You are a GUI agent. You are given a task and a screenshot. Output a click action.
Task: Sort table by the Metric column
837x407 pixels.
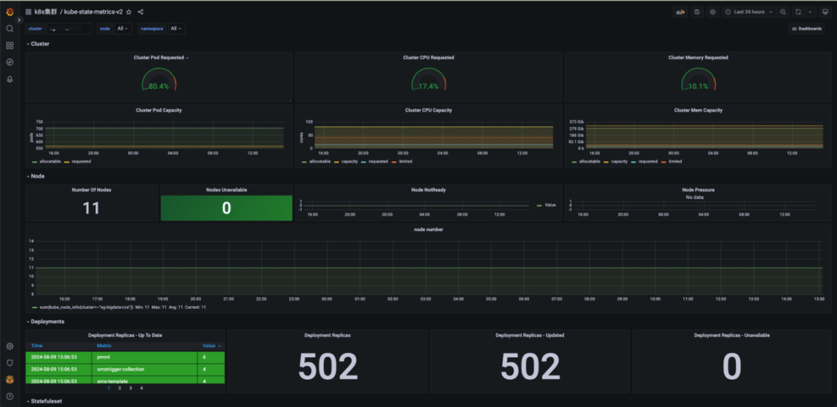point(104,346)
